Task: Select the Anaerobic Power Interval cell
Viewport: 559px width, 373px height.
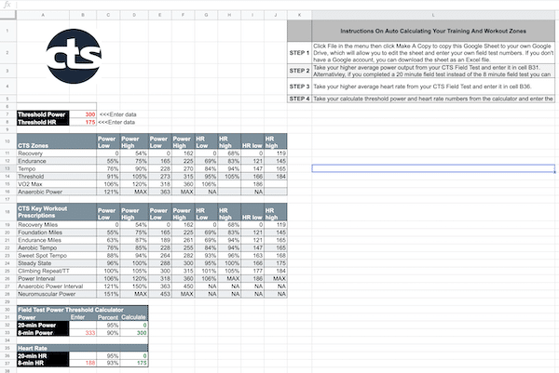Action: pos(56,286)
